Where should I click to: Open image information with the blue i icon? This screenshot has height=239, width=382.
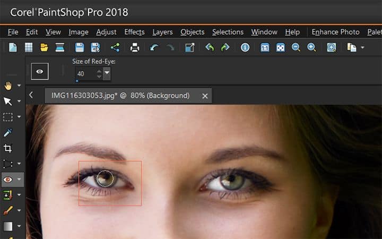pyautogui.click(x=245, y=47)
